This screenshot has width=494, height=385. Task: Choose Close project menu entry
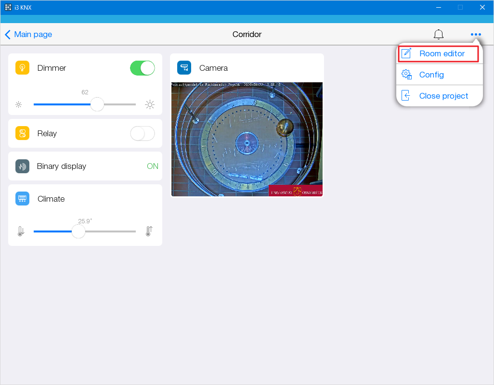tap(443, 96)
